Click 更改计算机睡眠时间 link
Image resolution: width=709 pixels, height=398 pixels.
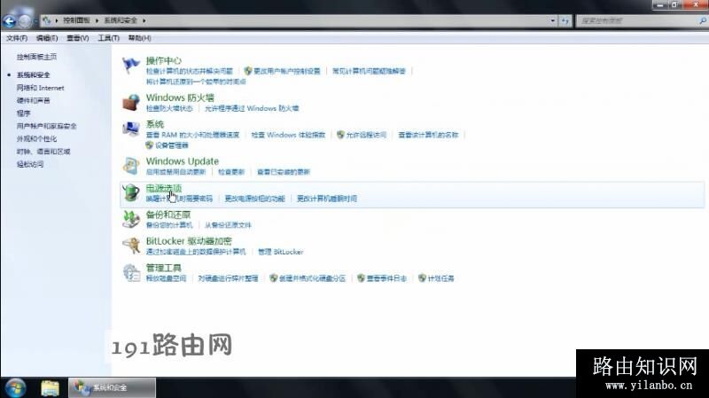tap(327, 199)
